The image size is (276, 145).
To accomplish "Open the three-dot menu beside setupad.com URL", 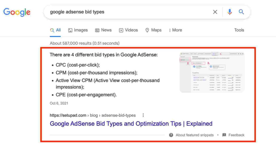I will point(143,115).
